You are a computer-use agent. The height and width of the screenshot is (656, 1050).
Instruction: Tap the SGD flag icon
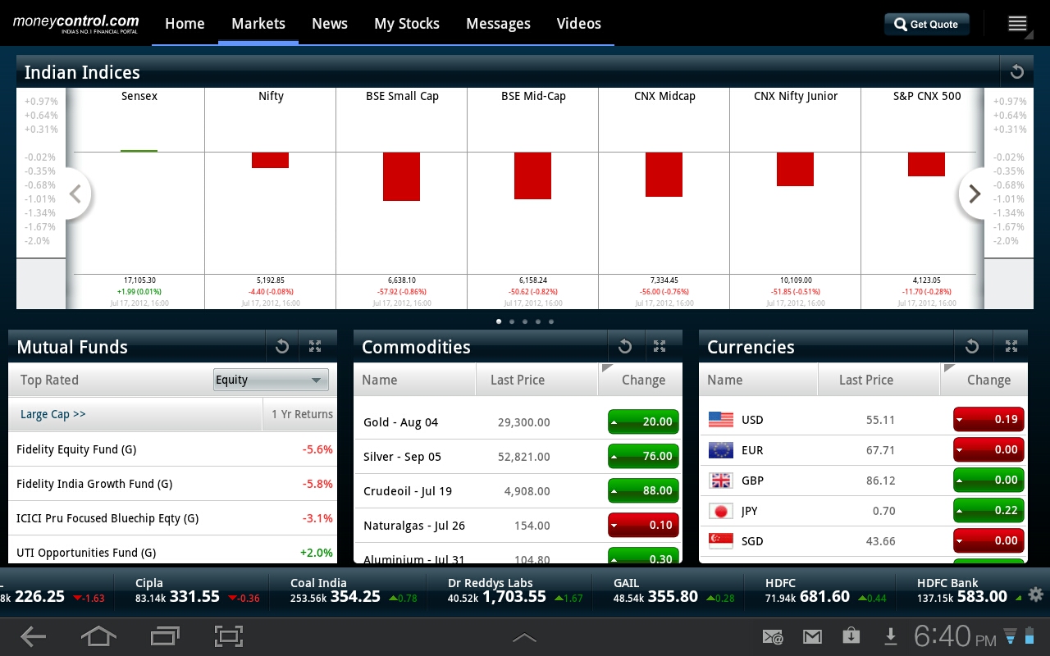(x=720, y=540)
